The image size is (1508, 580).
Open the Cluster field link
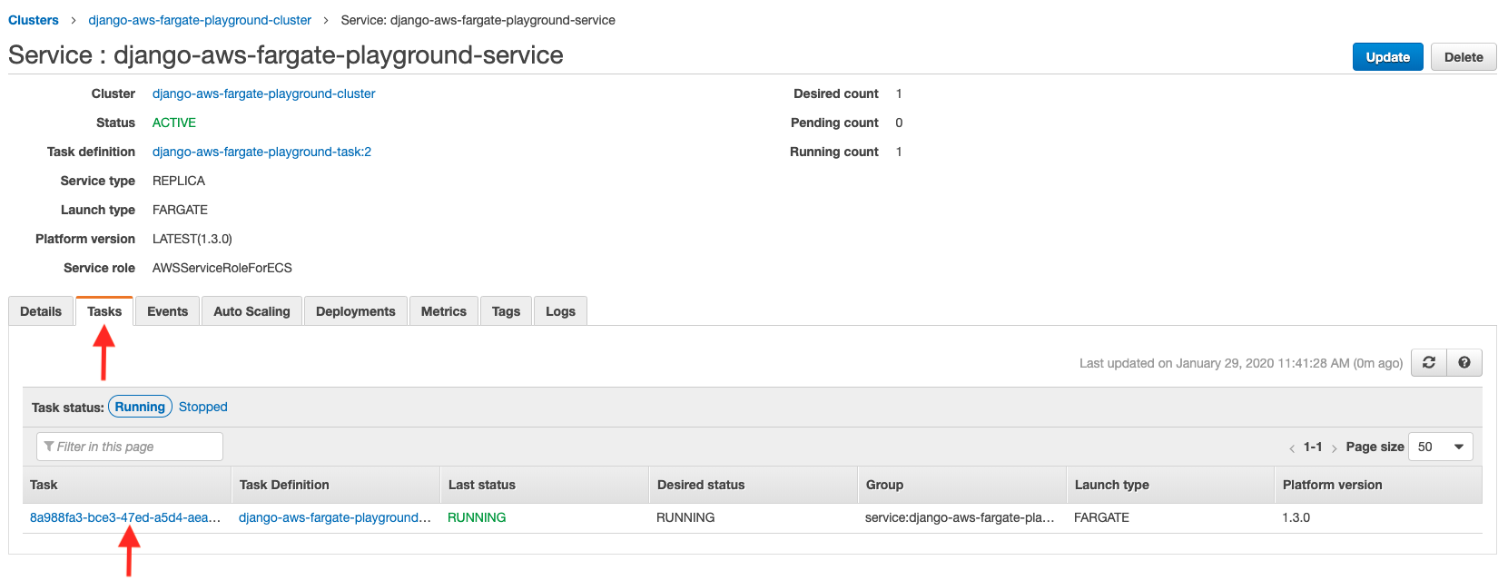click(263, 93)
